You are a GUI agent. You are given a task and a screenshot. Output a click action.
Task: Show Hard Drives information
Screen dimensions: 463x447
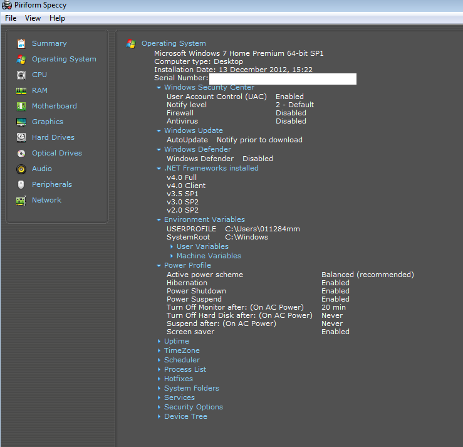click(x=53, y=137)
